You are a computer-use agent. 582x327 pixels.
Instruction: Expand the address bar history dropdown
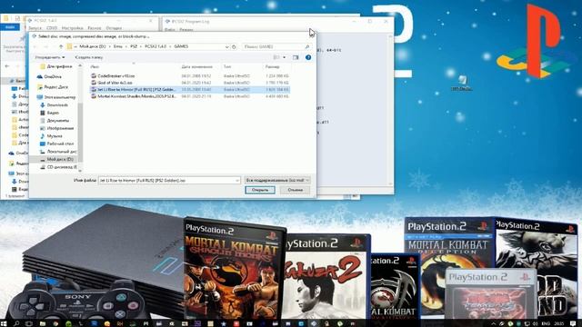[226, 46]
